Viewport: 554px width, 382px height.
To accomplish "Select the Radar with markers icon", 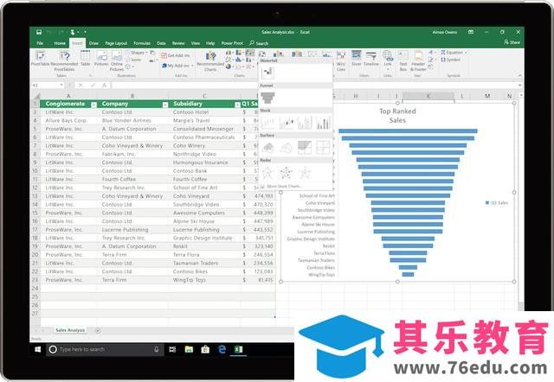I will pyautogui.click(x=287, y=173).
